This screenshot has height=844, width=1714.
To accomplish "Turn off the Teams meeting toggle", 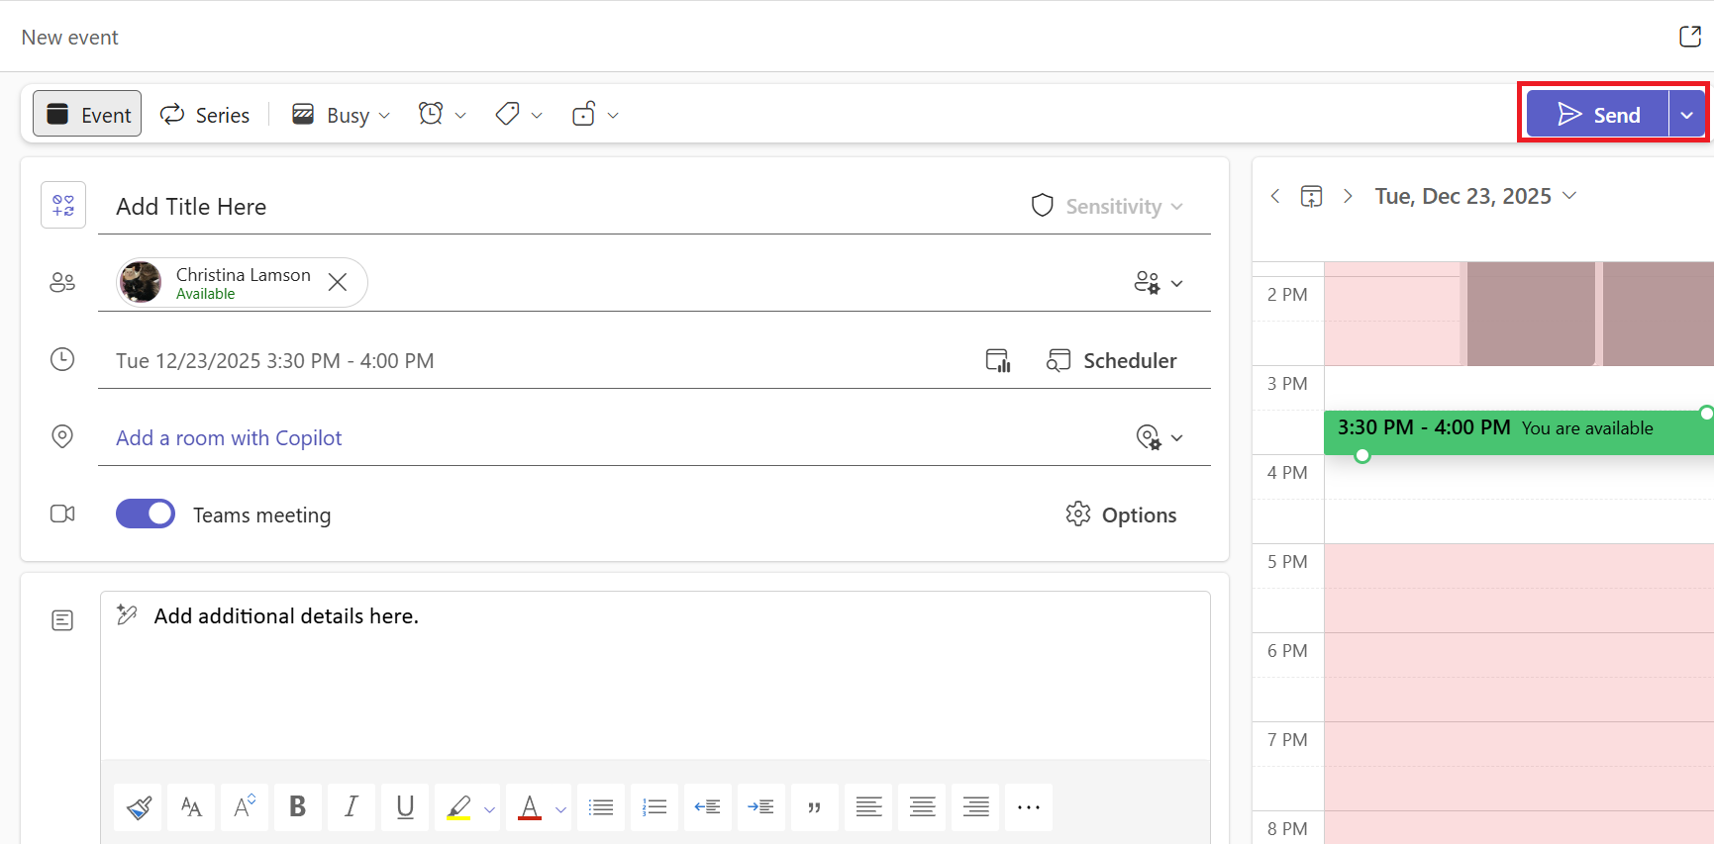I will pos(146,515).
